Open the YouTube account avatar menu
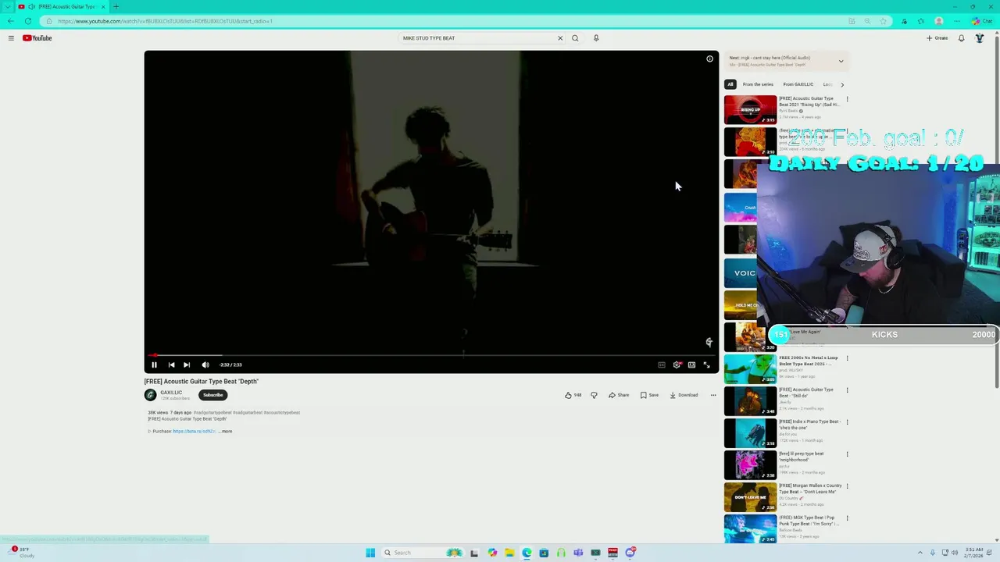This screenshot has width=1000, height=562. 980,38
